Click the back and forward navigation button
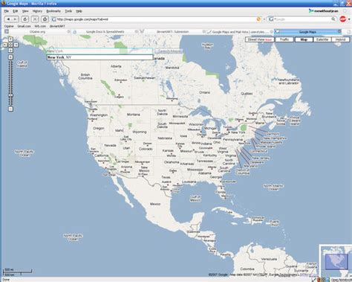The image size is (352, 282). 11,19
